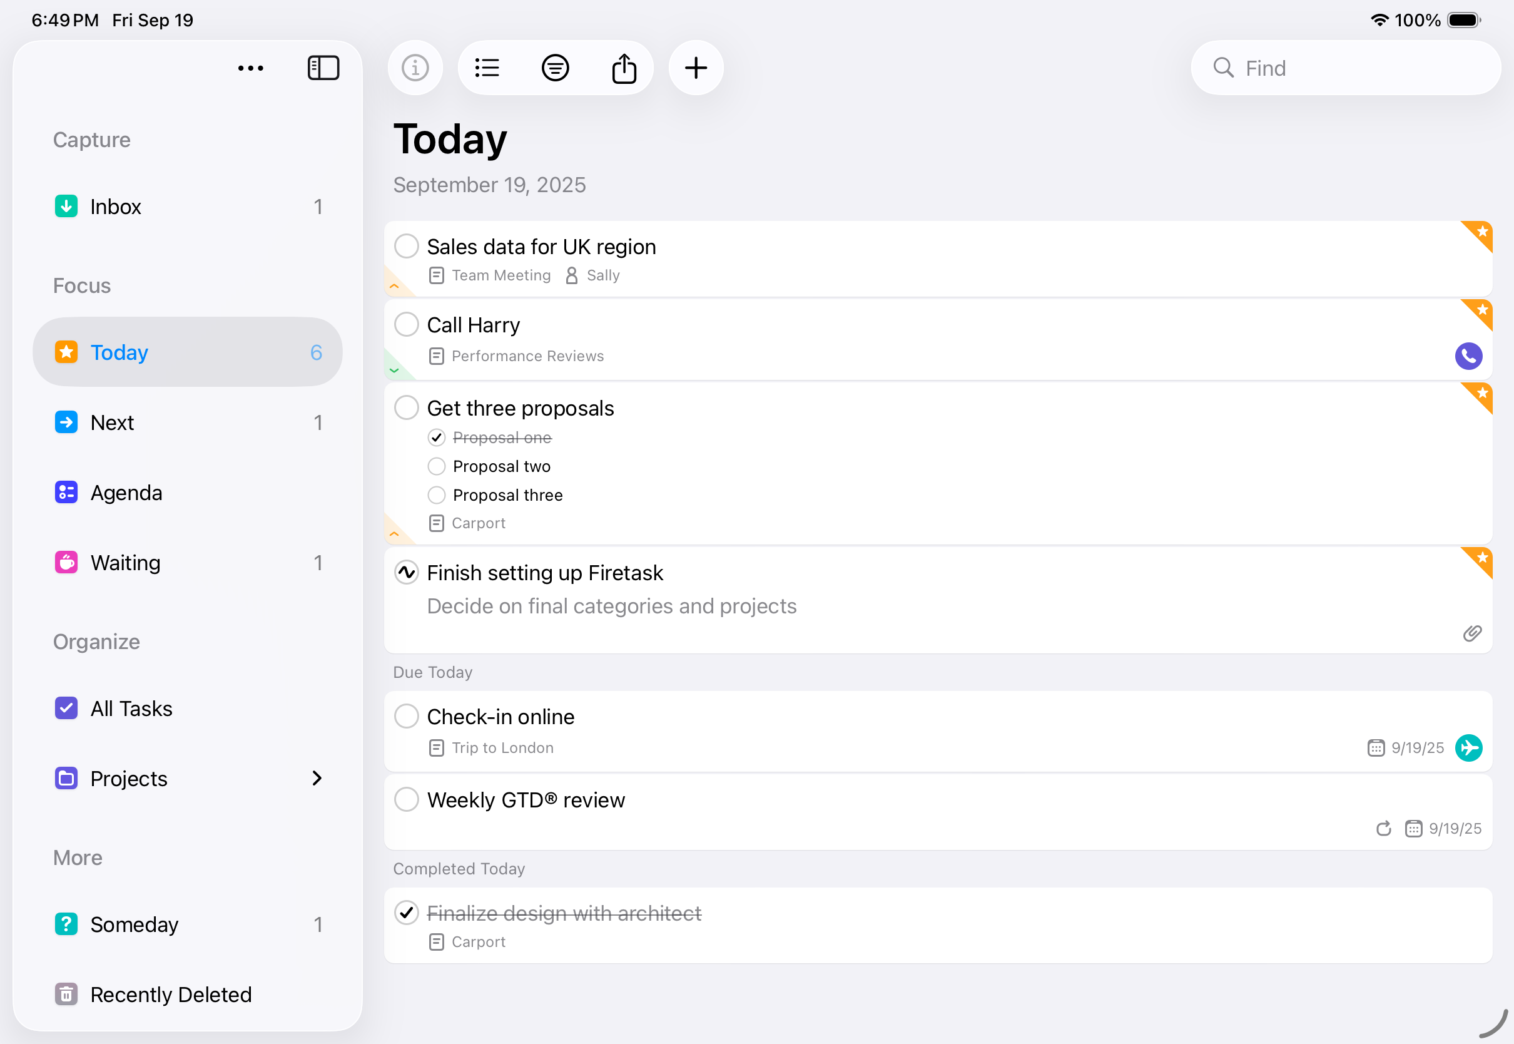Screen dimensions: 1514x1044
Task: Check off Sales data for UK region
Action: pos(407,247)
